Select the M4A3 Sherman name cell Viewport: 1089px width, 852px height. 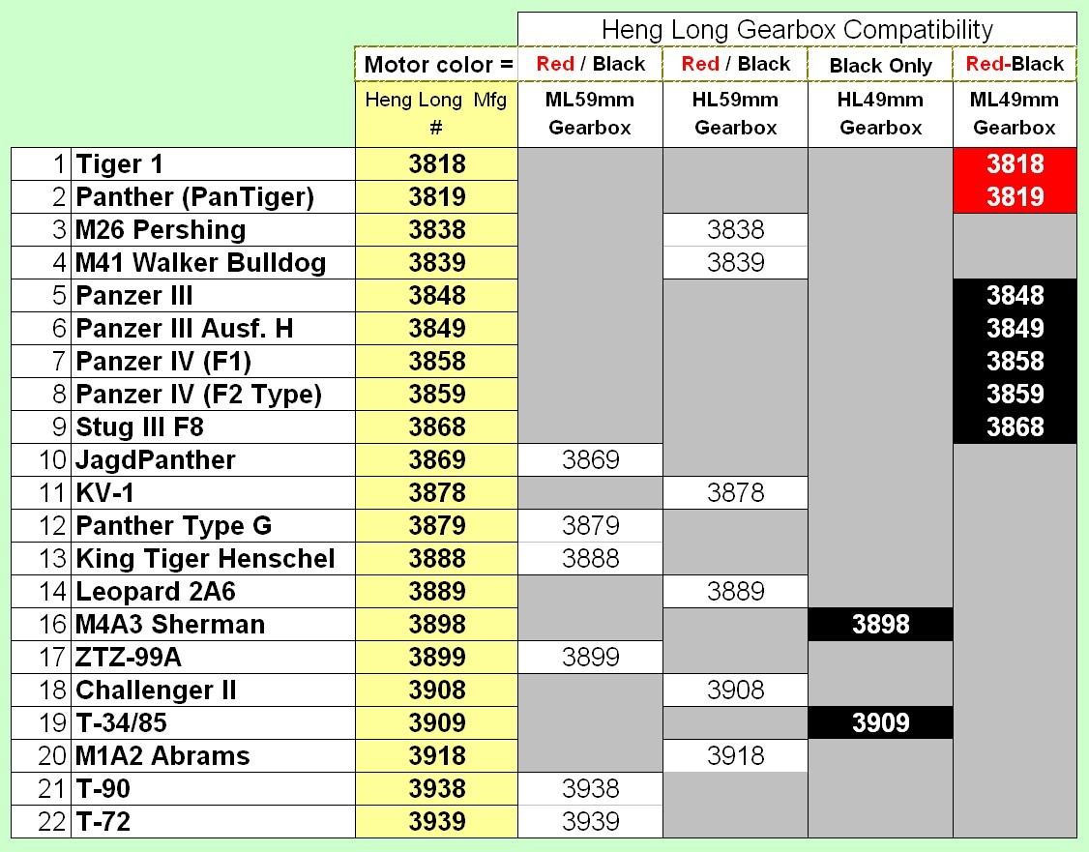click(213, 624)
